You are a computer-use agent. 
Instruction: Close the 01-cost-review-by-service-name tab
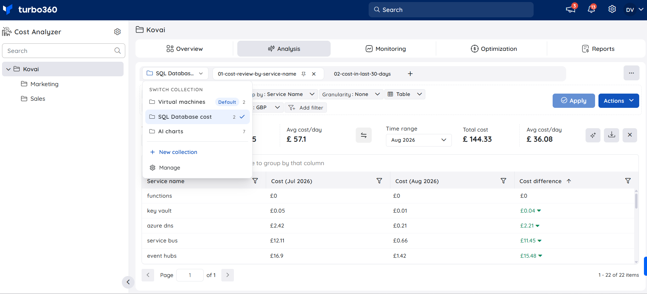tap(314, 74)
